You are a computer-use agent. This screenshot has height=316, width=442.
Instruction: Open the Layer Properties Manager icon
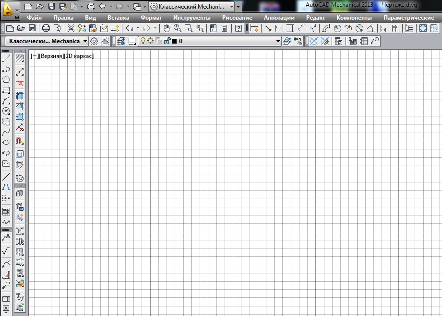click(119, 41)
